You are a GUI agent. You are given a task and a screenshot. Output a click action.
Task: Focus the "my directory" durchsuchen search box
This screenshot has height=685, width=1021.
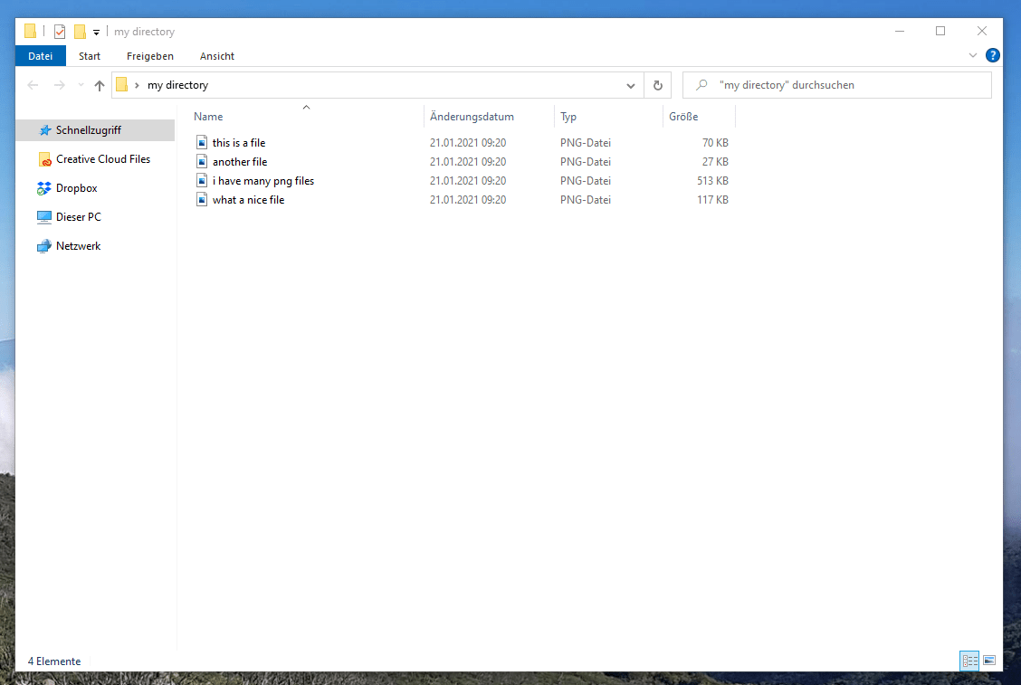(836, 85)
